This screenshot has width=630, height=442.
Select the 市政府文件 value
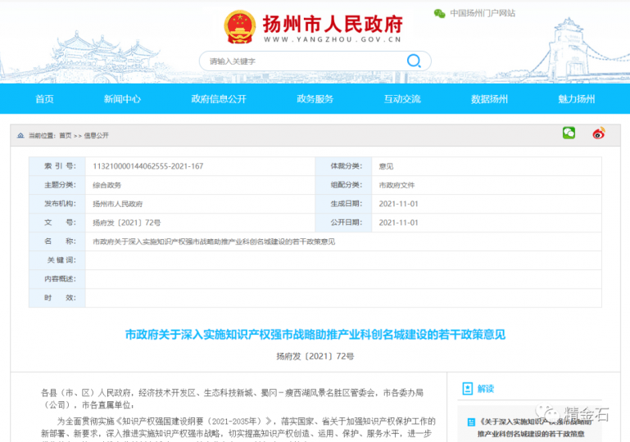pos(397,185)
